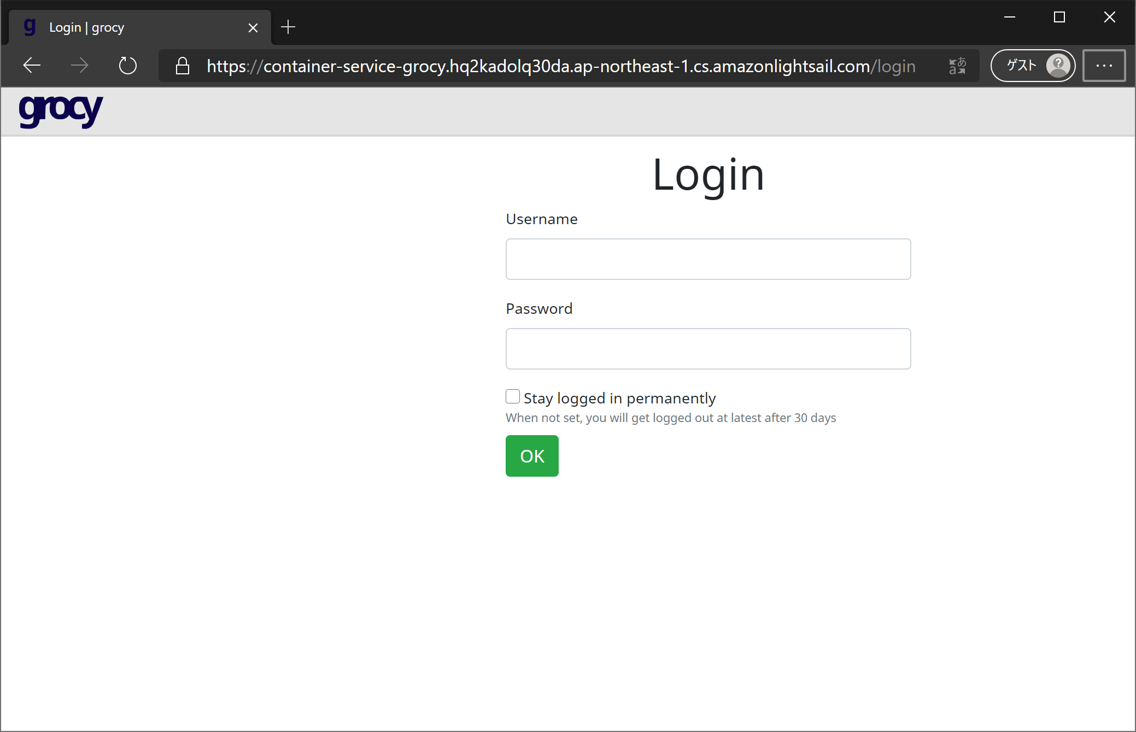Open the guest profile button
This screenshot has width=1136, height=732.
point(1033,66)
